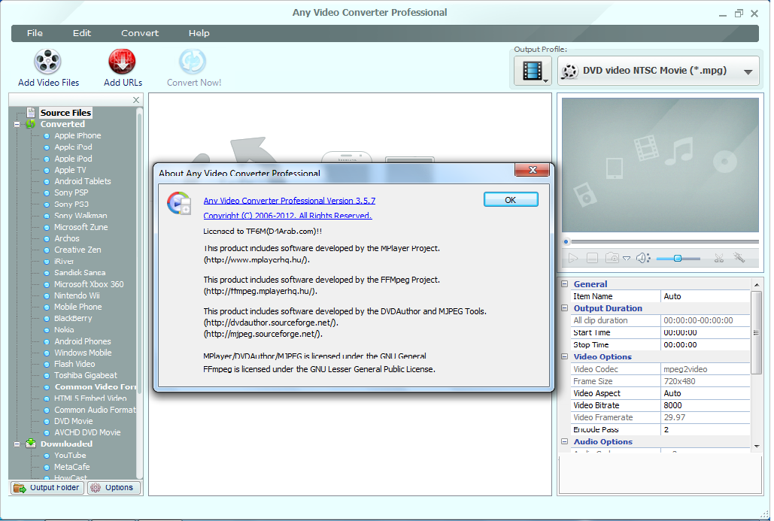Click the Video Codec mpeg2video value
774x521 pixels.
tap(706, 369)
